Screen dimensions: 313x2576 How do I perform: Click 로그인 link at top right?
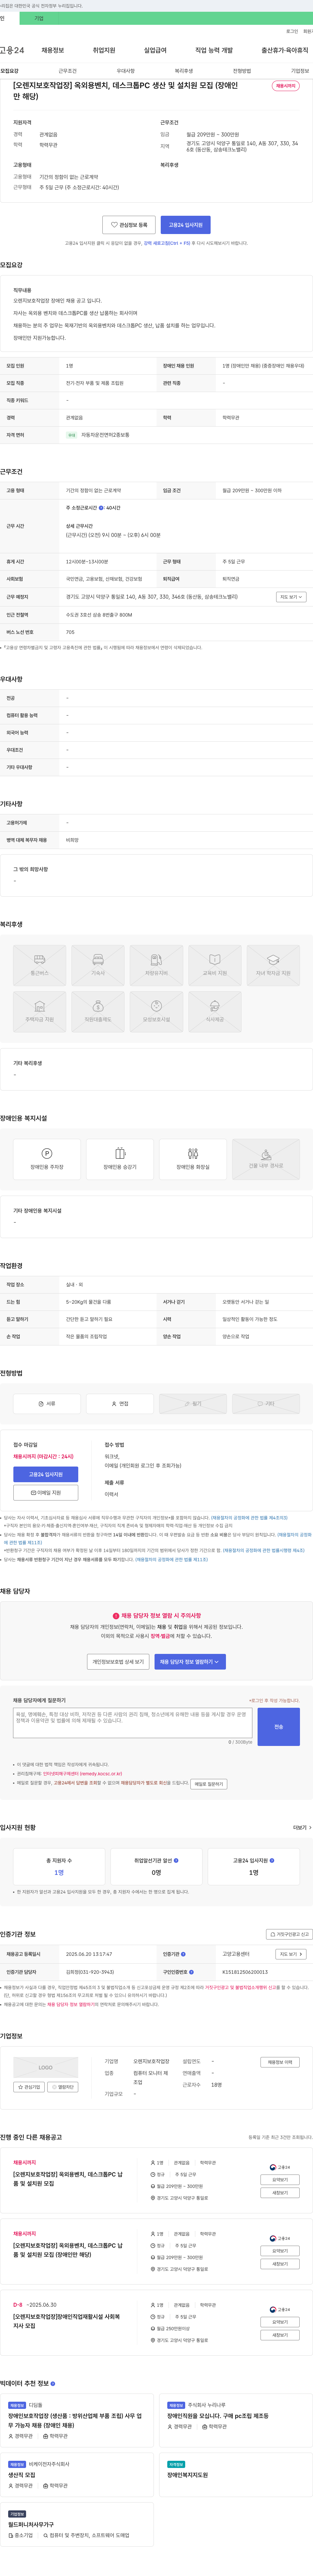tap(292, 31)
